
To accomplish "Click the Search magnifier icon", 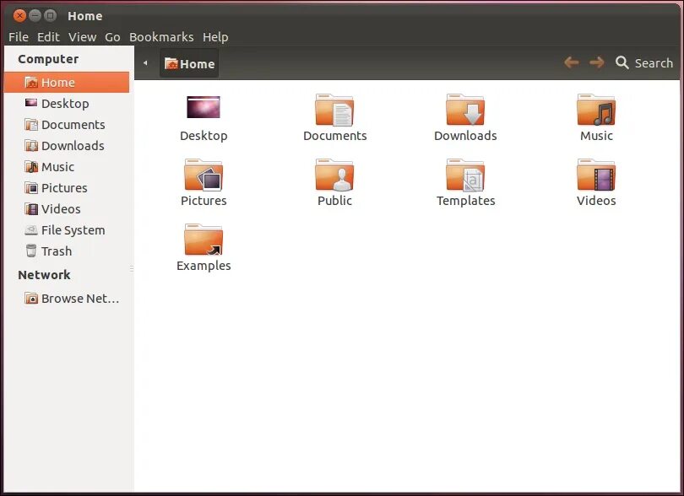I will [622, 62].
